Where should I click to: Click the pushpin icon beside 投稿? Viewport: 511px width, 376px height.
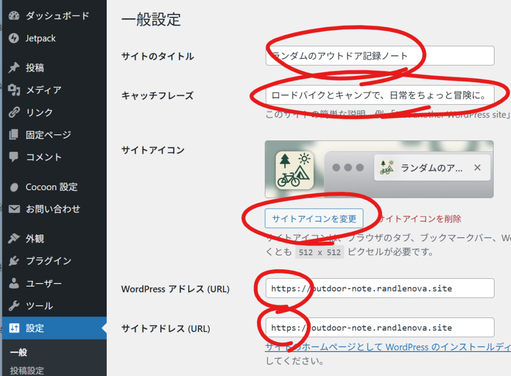point(14,68)
